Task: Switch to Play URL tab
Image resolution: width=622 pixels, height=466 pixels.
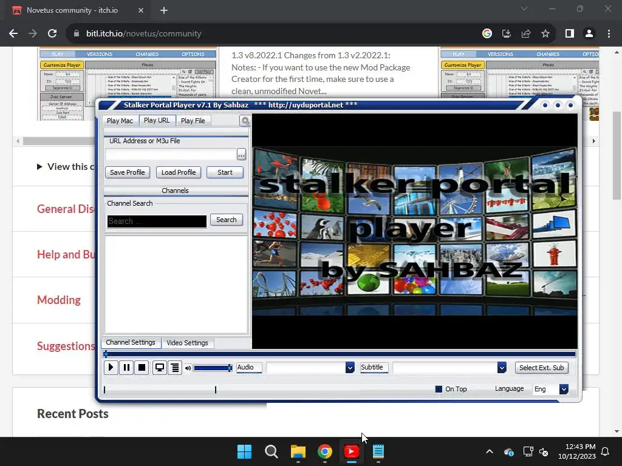Action: pyautogui.click(x=157, y=120)
